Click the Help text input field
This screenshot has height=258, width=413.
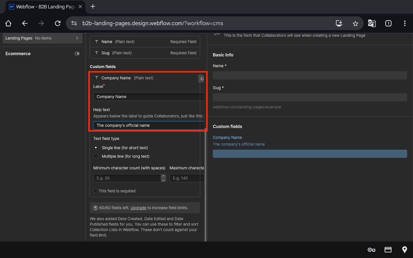[148, 125]
